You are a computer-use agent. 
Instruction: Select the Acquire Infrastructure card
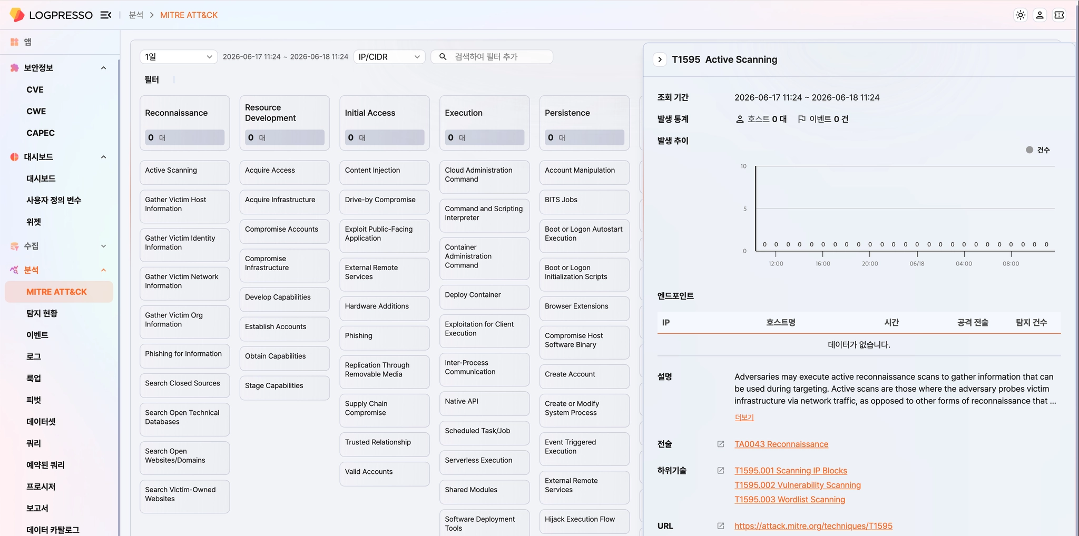pyautogui.click(x=285, y=202)
